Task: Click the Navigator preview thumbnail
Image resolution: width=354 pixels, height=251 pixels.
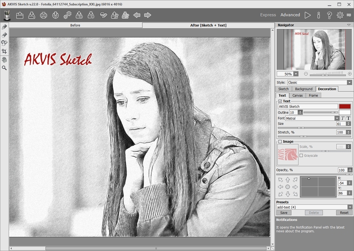Action: [314, 50]
